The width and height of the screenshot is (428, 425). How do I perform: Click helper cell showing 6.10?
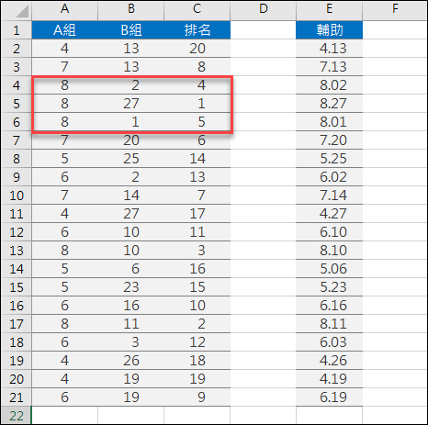coord(330,232)
